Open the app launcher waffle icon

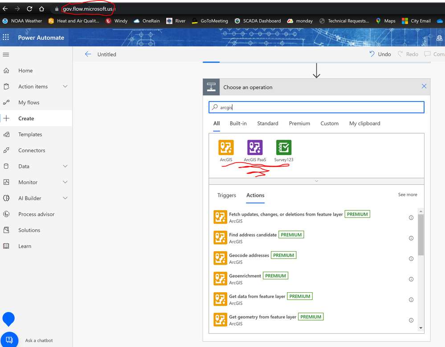point(6,37)
